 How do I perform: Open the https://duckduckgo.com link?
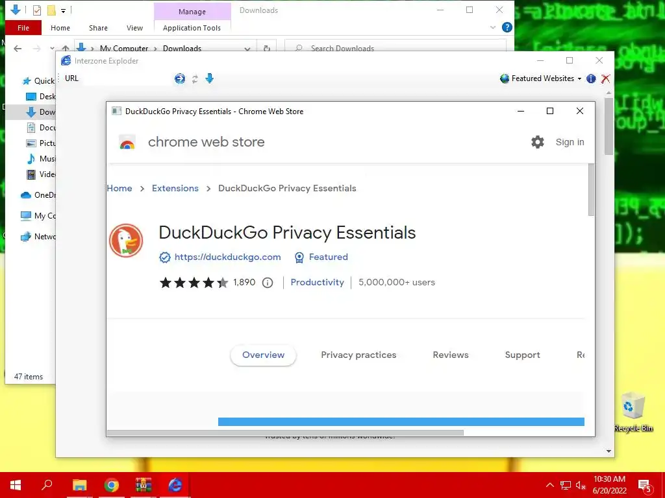227,257
